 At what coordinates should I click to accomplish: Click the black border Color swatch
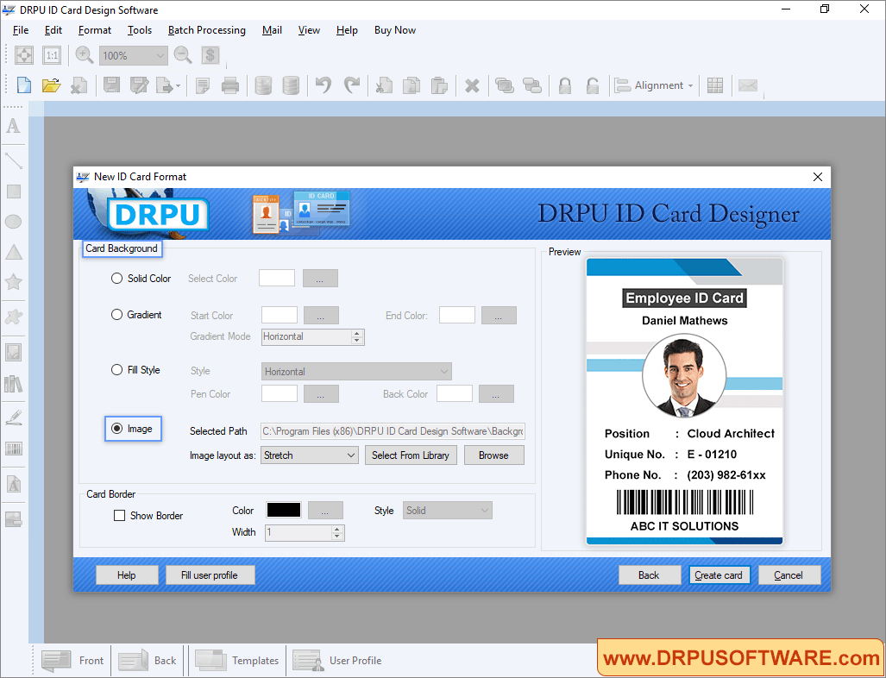tap(284, 510)
